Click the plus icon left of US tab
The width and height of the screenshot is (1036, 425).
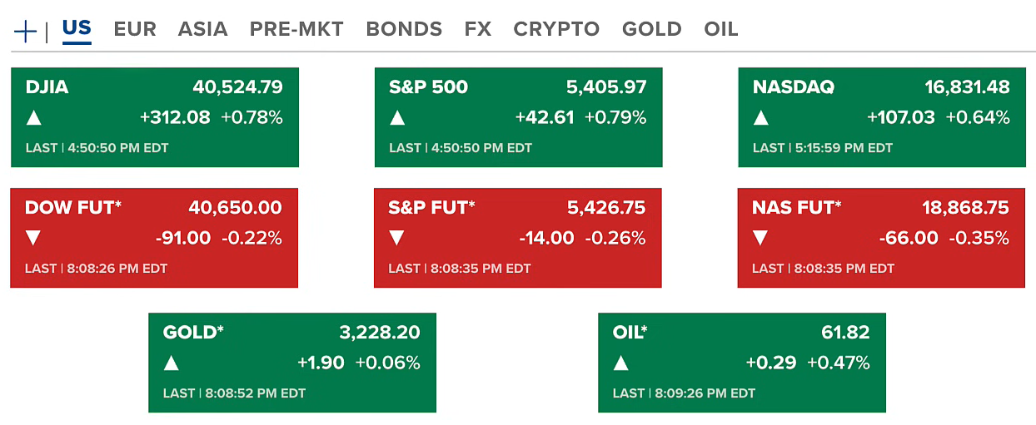pos(26,32)
